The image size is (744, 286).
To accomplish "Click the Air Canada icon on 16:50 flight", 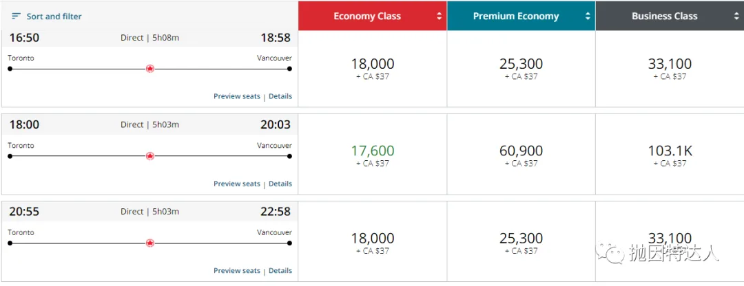I will click(149, 69).
